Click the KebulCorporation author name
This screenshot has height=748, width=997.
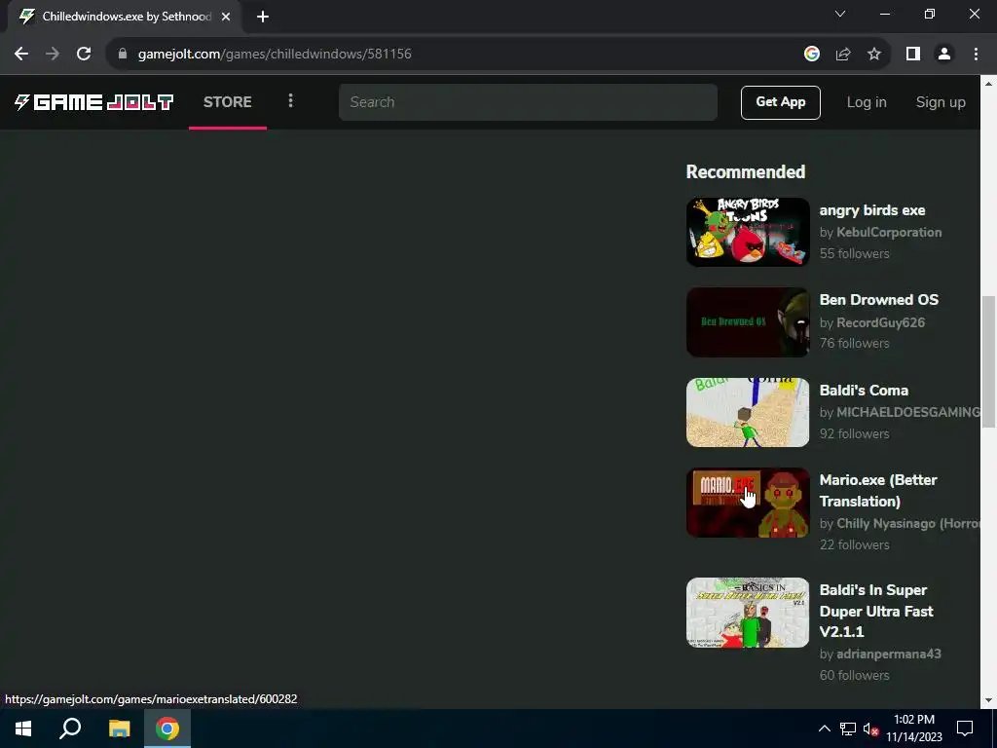coord(889,232)
